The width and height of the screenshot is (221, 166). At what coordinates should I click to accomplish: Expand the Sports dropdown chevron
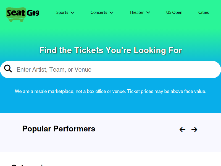pyautogui.click(x=72, y=12)
